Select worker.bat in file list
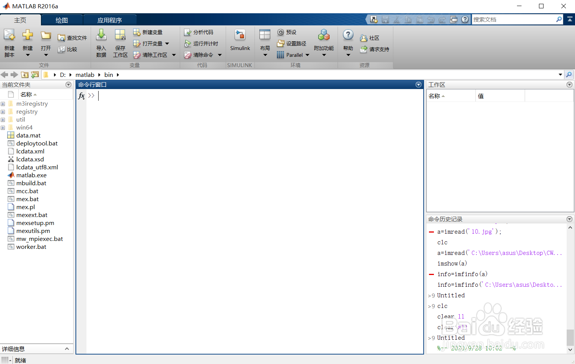This screenshot has width=575, height=364. [31, 247]
